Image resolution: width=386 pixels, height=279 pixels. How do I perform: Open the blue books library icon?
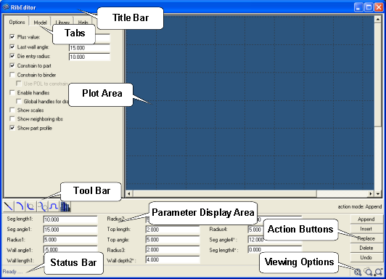click(x=65, y=206)
